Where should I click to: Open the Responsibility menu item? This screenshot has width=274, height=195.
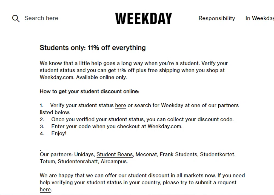[x=216, y=18]
